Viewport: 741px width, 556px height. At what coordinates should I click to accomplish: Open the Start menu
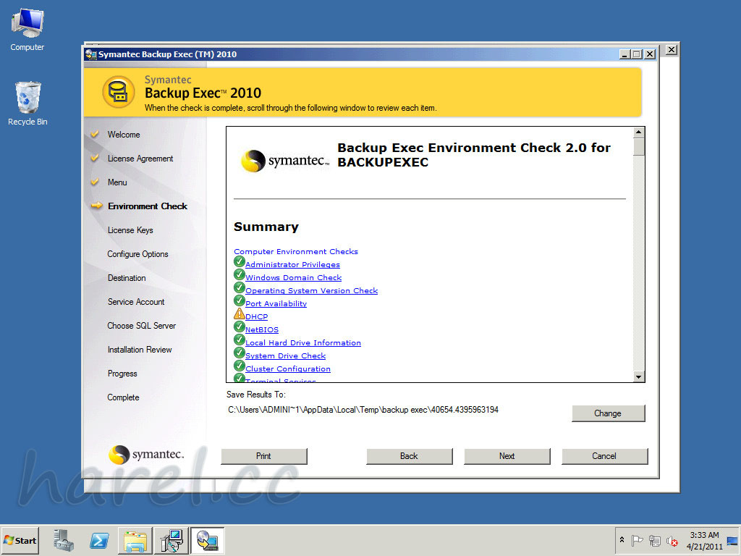pyautogui.click(x=20, y=540)
